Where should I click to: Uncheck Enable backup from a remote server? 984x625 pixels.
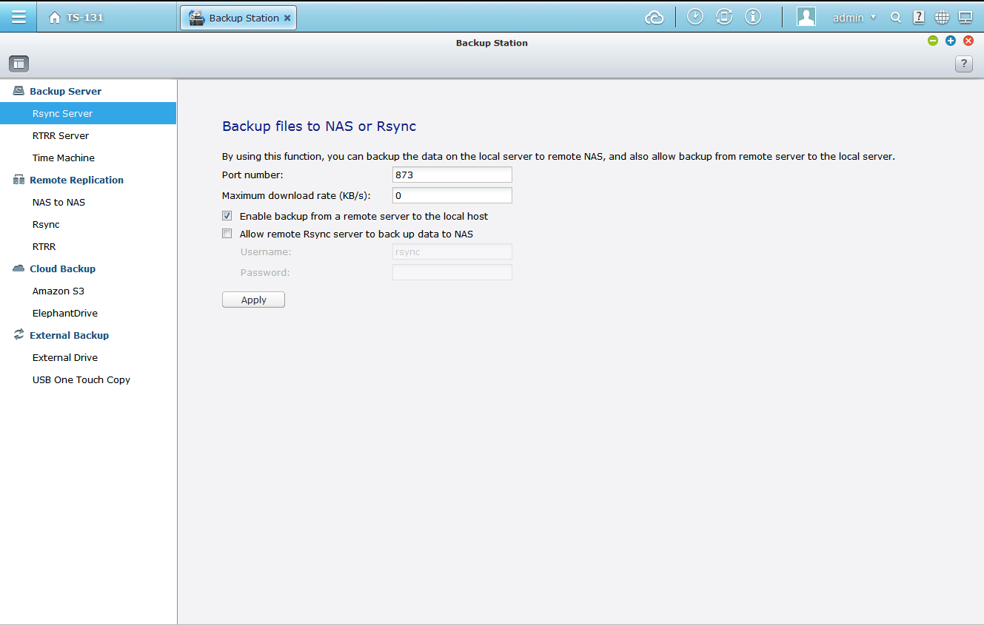pyautogui.click(x=227, y=216)
